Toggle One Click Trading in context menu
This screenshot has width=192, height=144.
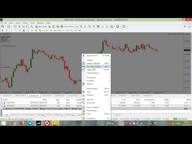[94, 67]
